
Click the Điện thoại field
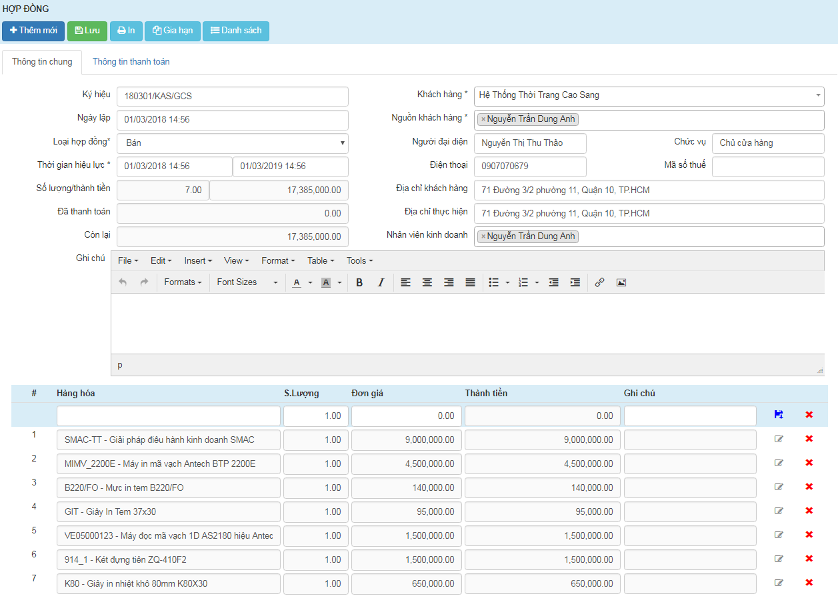click(x=530, y=166)
